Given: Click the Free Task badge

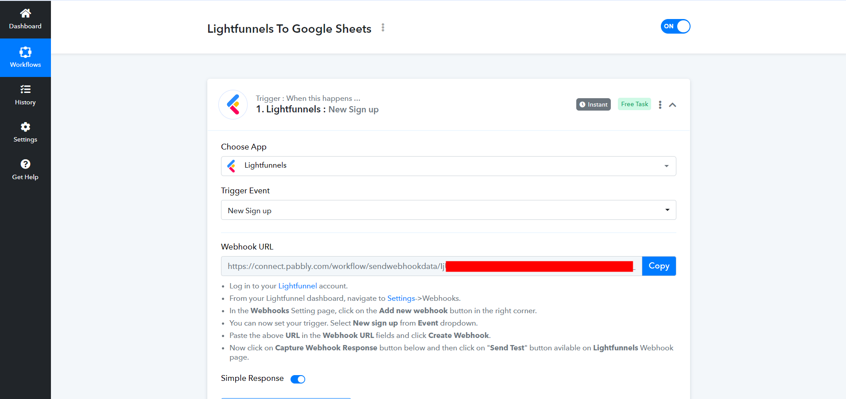Looking at the screenshot, I should [x=634, y=104].
